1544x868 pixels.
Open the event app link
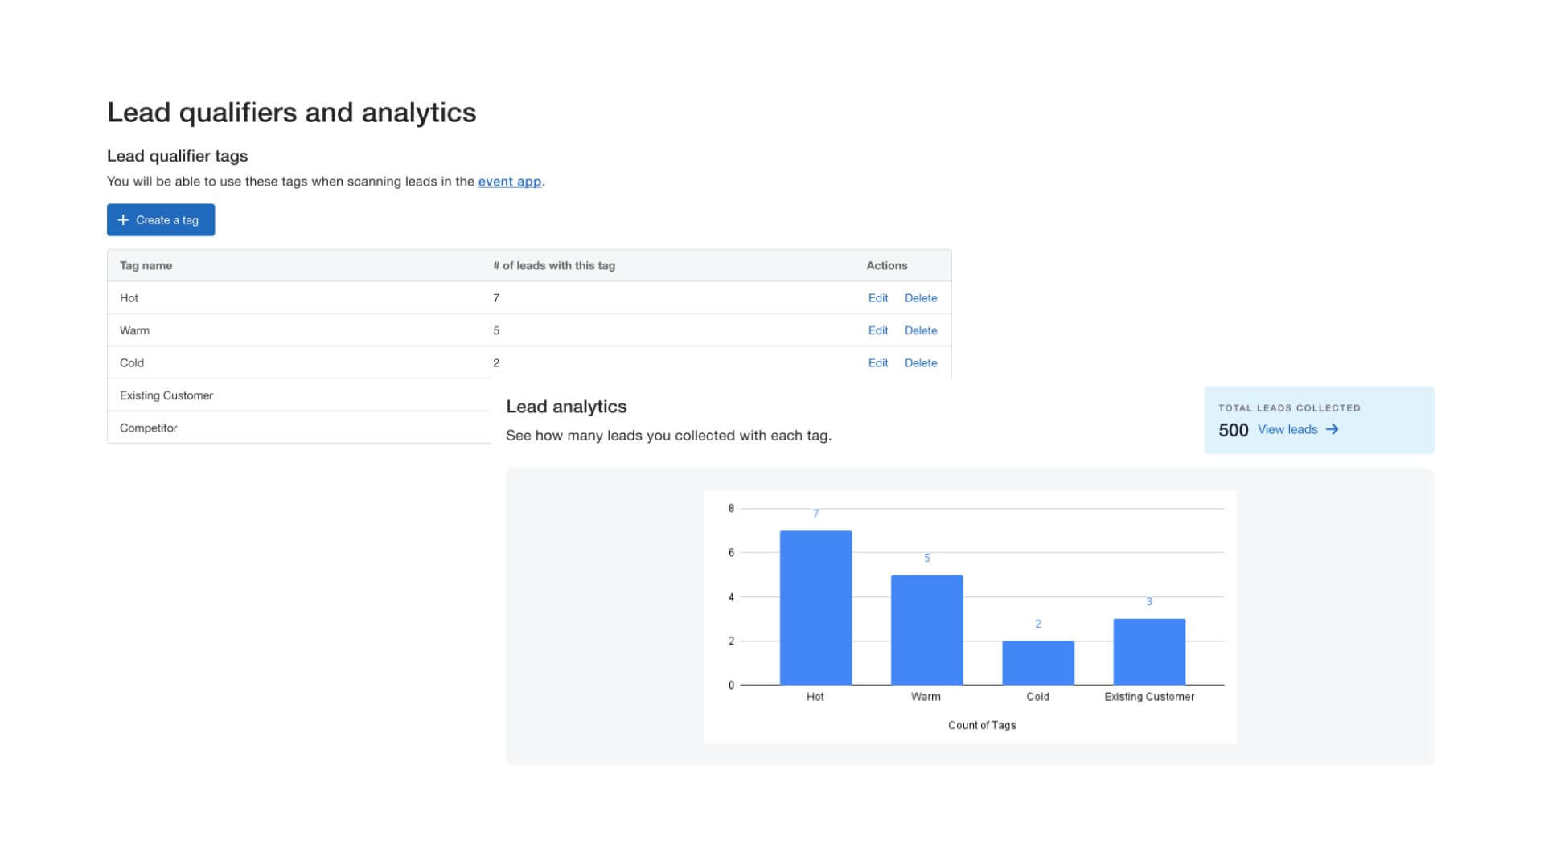509,182
